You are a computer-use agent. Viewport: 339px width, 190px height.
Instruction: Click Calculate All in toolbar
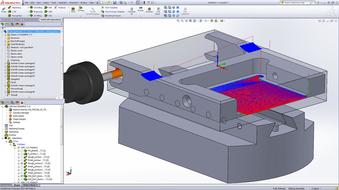[x=131, y=11]
